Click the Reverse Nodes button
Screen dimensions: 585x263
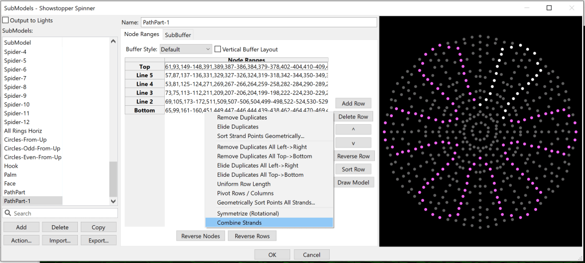[200, 236]
